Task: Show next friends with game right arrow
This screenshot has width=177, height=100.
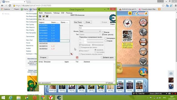Action: pyautogui.click(x=145, y=86)
